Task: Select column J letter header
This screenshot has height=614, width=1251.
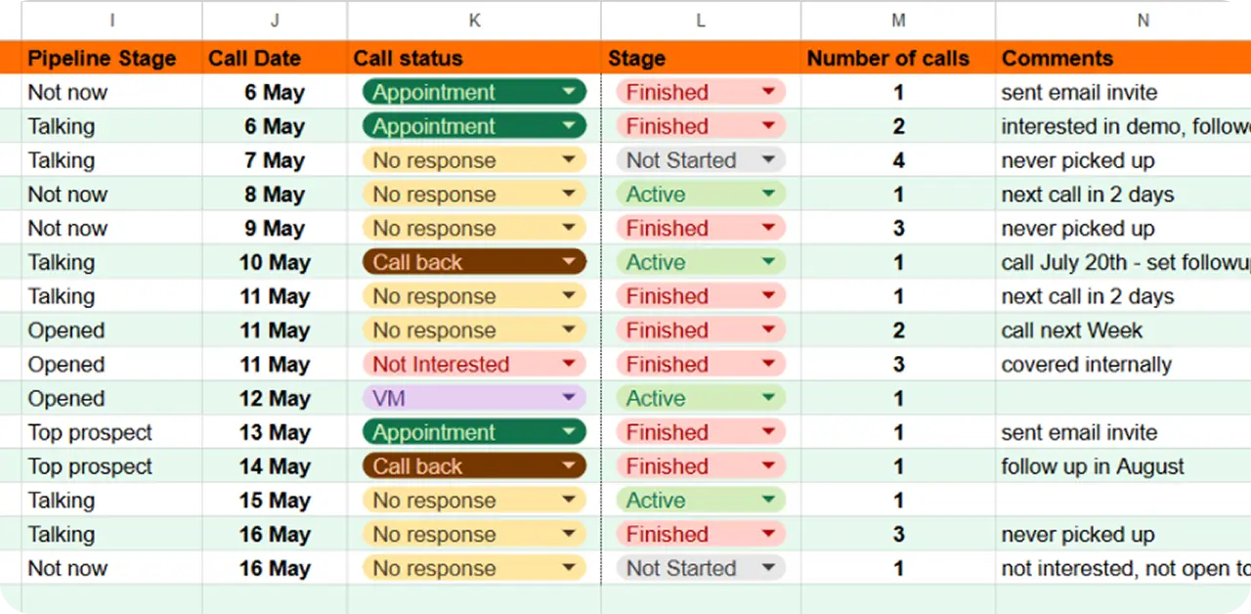Action: tap(275, 21)
